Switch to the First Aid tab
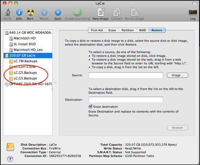The image size is (200, 165). (97, 30)
